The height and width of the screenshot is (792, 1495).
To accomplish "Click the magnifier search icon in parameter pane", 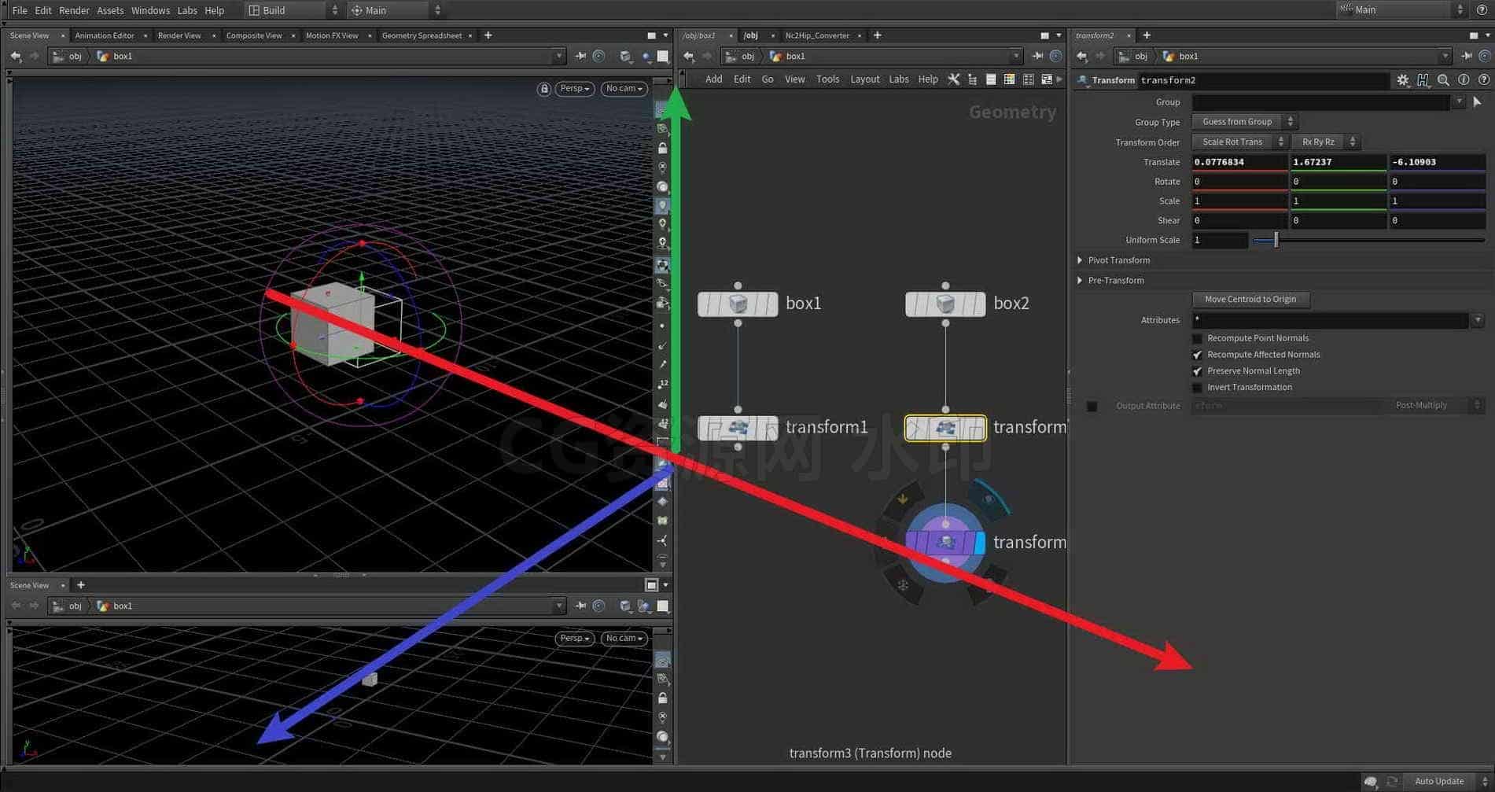I will 1443,79.
